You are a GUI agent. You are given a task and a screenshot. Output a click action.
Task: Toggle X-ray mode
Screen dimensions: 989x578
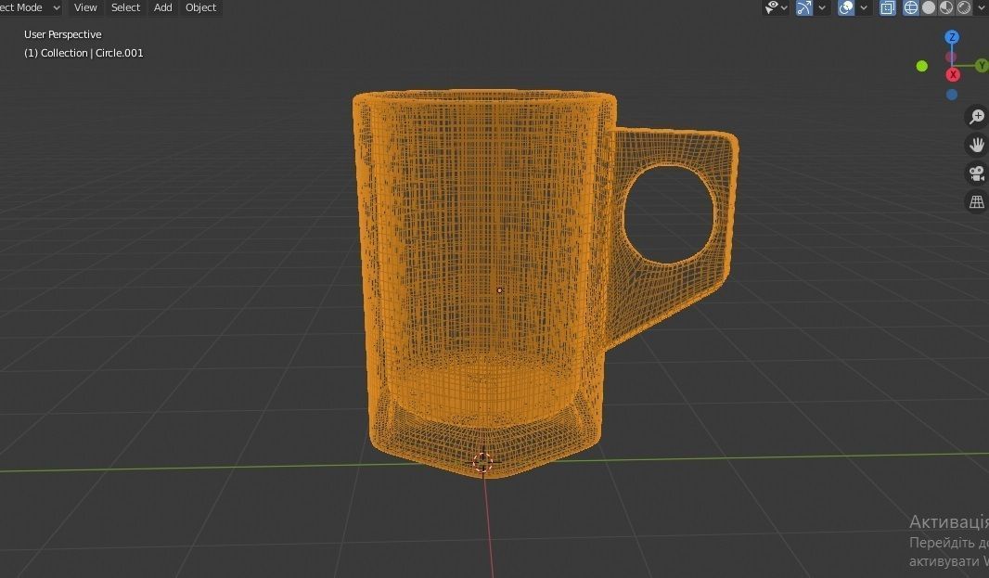click(x=888, y=7)
